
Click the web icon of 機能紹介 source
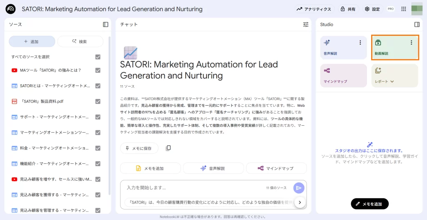pos(15,164)
